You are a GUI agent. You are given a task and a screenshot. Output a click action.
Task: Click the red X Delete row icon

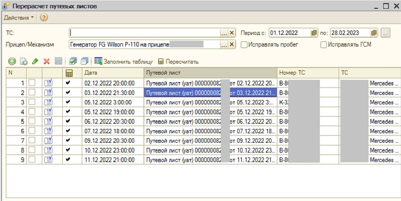coord(47,61)
